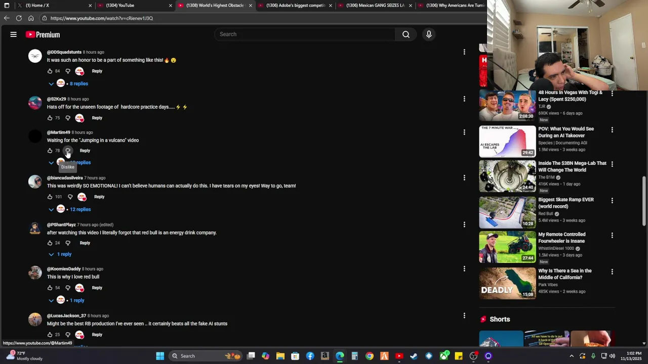Expand 8 replies under @DDSquadstunts

pos(69,83)
